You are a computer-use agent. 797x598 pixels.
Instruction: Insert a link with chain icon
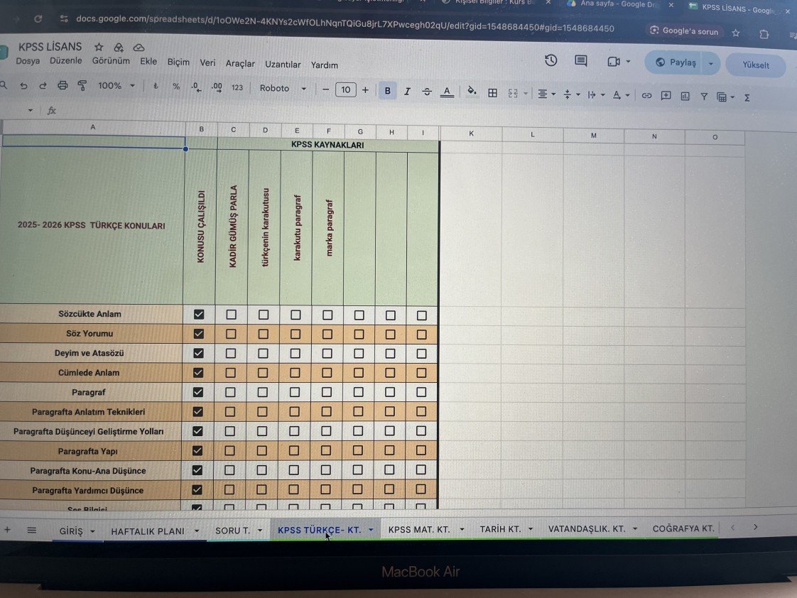point(646,95)
